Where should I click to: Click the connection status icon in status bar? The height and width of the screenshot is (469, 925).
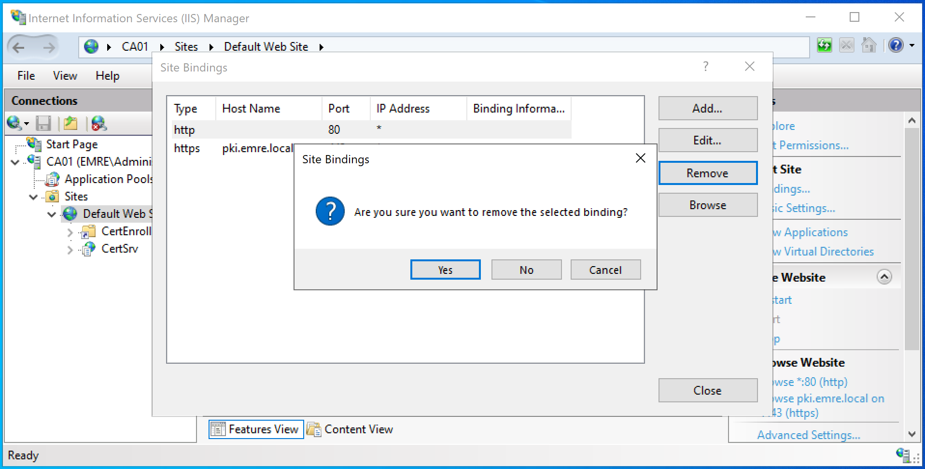point(903,455)
